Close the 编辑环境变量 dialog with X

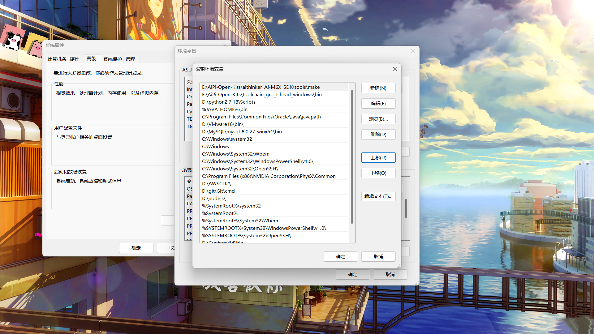click(x=395, y=69)
